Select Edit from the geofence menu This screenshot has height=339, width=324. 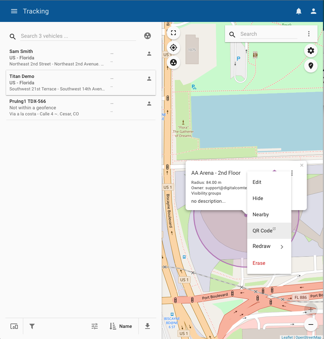[x=269, y=182]
